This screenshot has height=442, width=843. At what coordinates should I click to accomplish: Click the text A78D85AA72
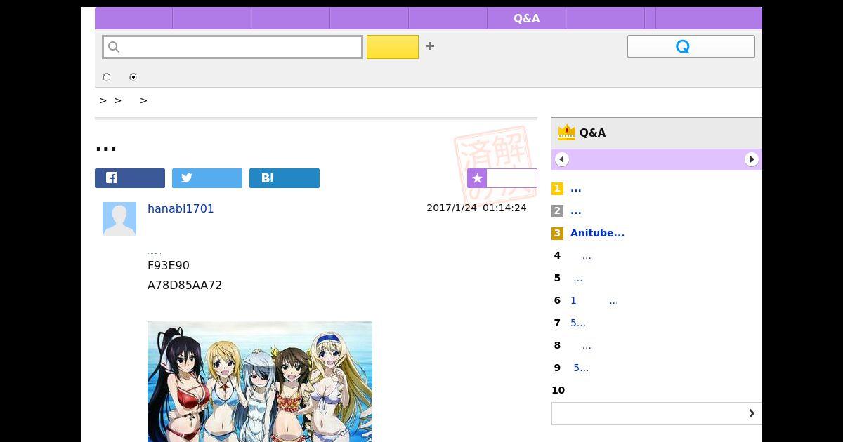tap(185, 286)
